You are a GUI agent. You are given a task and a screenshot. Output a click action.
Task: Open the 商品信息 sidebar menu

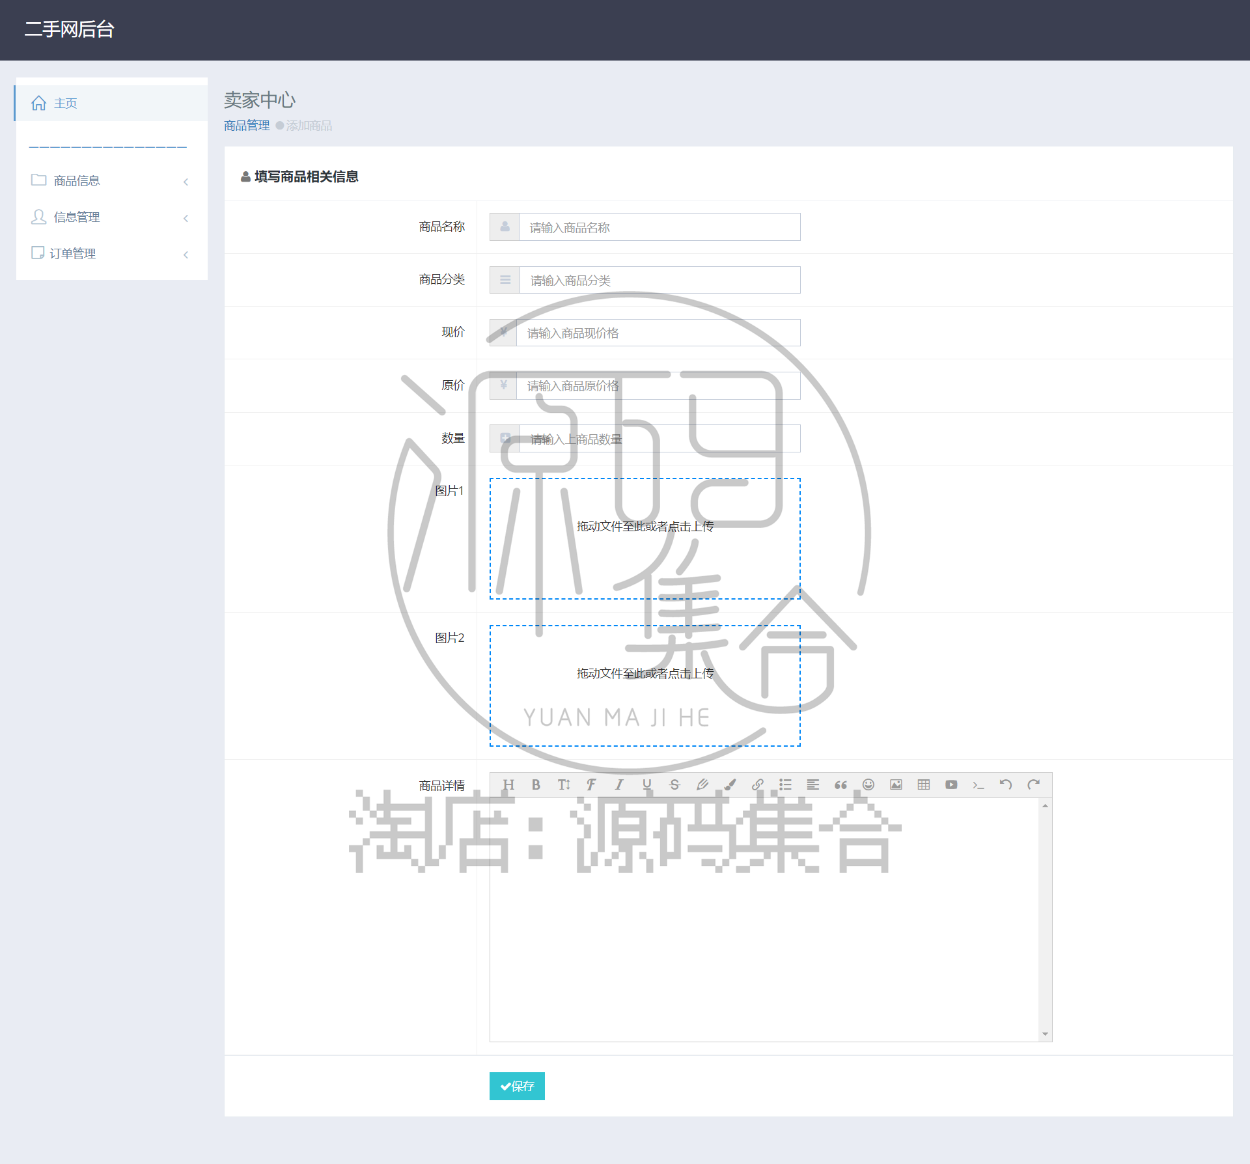[111, 181]
